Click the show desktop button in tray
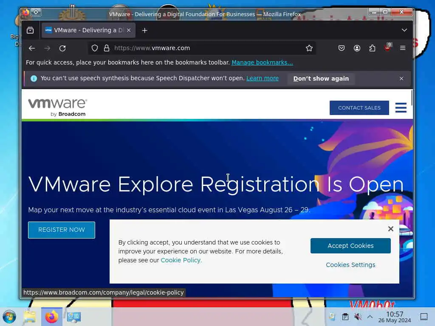This screenshot has width=435, height=326. [424, 317]
